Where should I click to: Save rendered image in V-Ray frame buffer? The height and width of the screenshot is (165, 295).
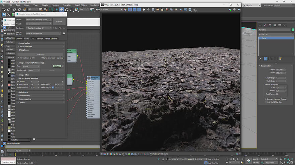coord(153,9)
